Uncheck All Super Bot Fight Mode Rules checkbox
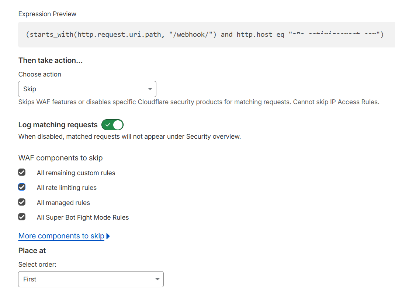This screenshot has width=395, height=291. click(x=22, y=217)
